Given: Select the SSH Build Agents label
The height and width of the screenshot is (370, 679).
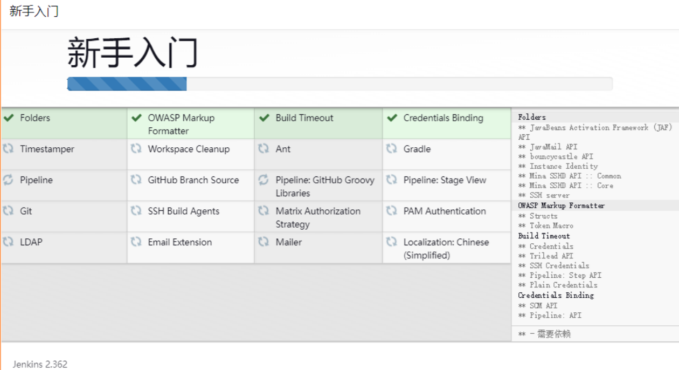Looking at the screenshot, I should [184, 211].
